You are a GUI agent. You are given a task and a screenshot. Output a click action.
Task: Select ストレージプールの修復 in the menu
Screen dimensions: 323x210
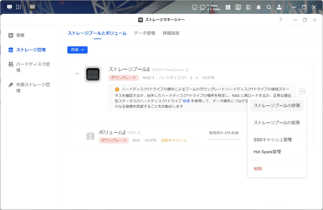pos(277,106)
